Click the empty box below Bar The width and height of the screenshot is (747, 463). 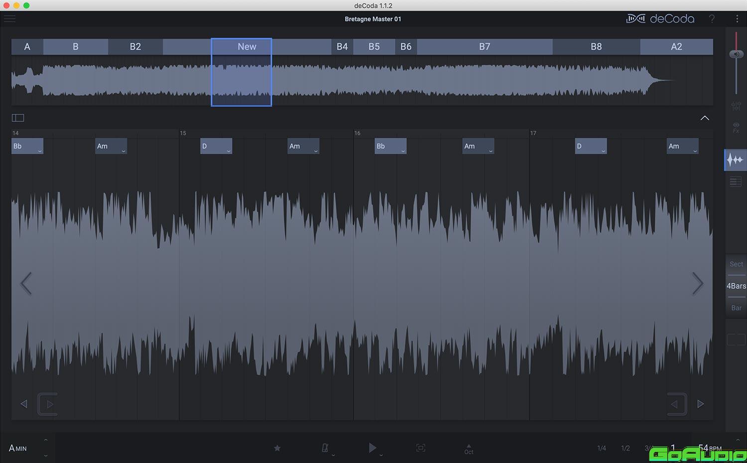point(736,340)
